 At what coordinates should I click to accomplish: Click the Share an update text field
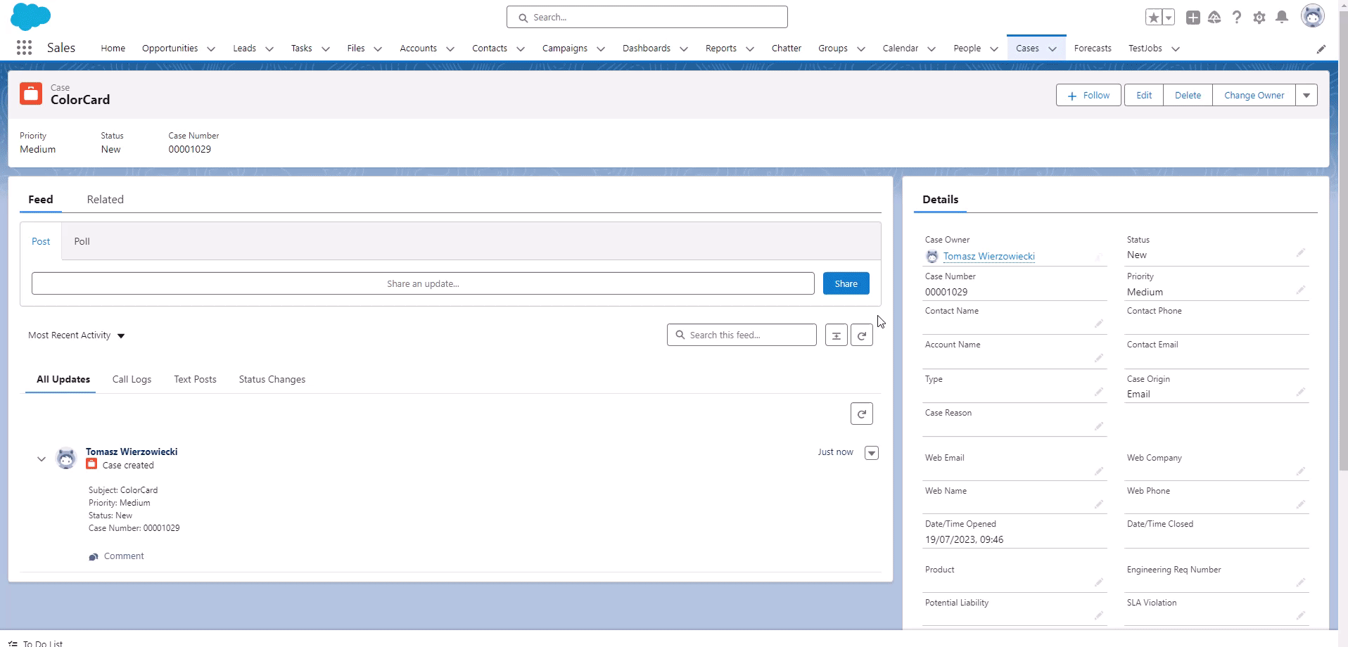tap(422, 283)
